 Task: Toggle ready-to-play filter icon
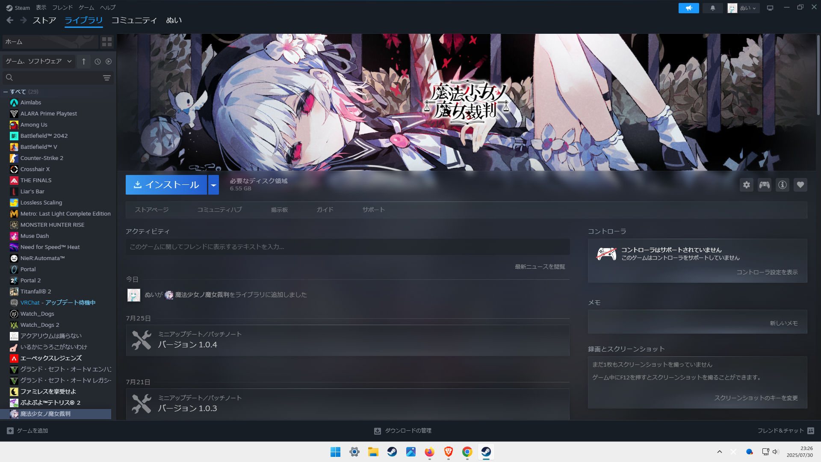[x=109, y=62]
